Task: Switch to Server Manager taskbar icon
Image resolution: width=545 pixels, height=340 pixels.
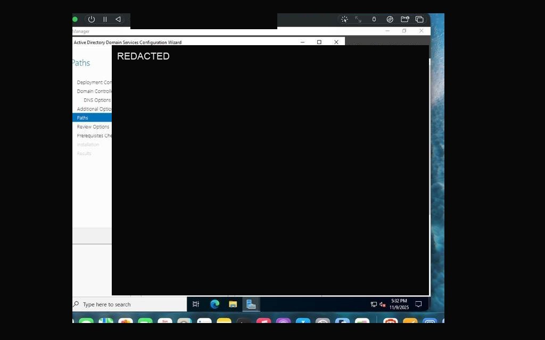Action: [x=251, y=304]
